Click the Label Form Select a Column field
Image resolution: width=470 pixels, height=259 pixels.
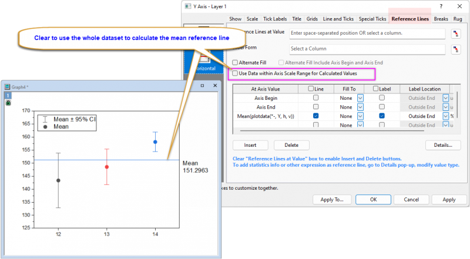367,49
